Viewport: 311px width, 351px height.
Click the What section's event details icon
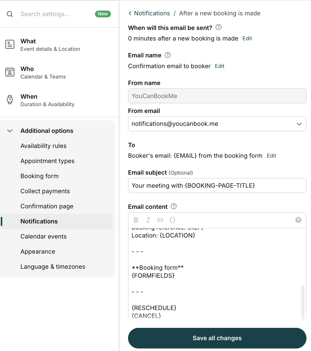click(10, 44)
